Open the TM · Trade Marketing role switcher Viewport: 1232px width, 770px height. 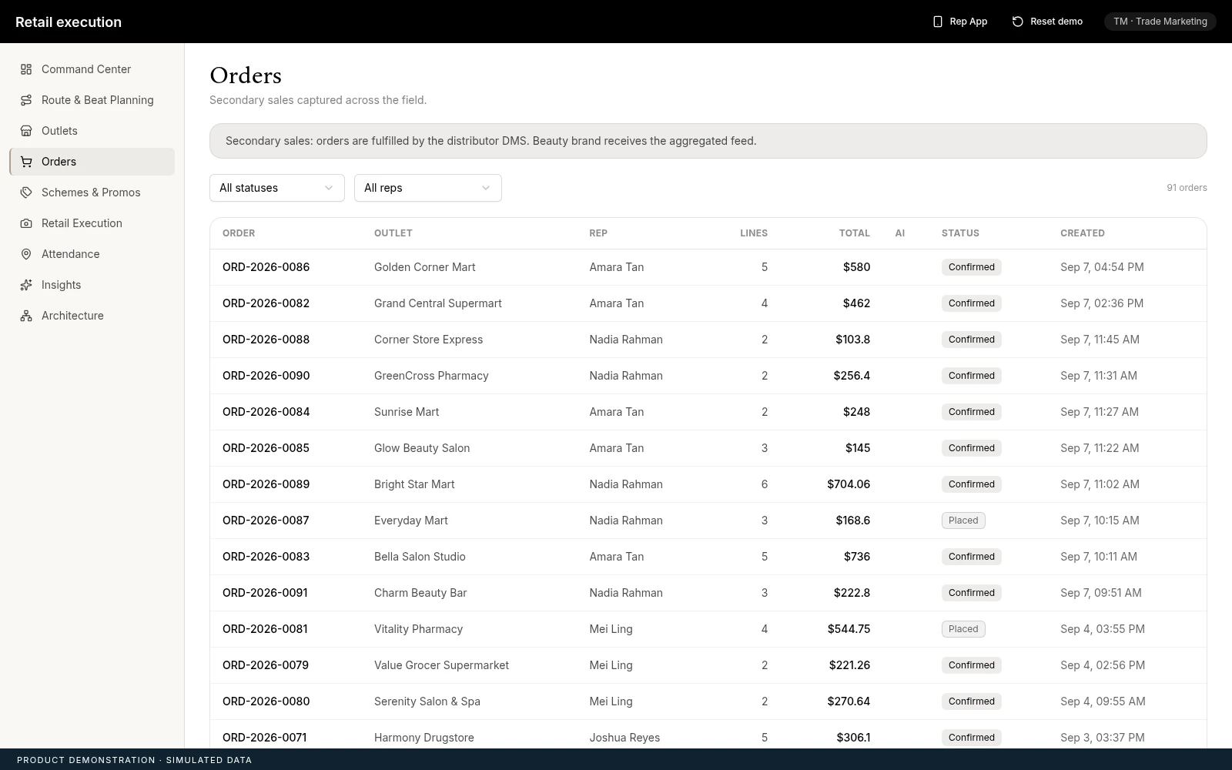coord(1160,22)
